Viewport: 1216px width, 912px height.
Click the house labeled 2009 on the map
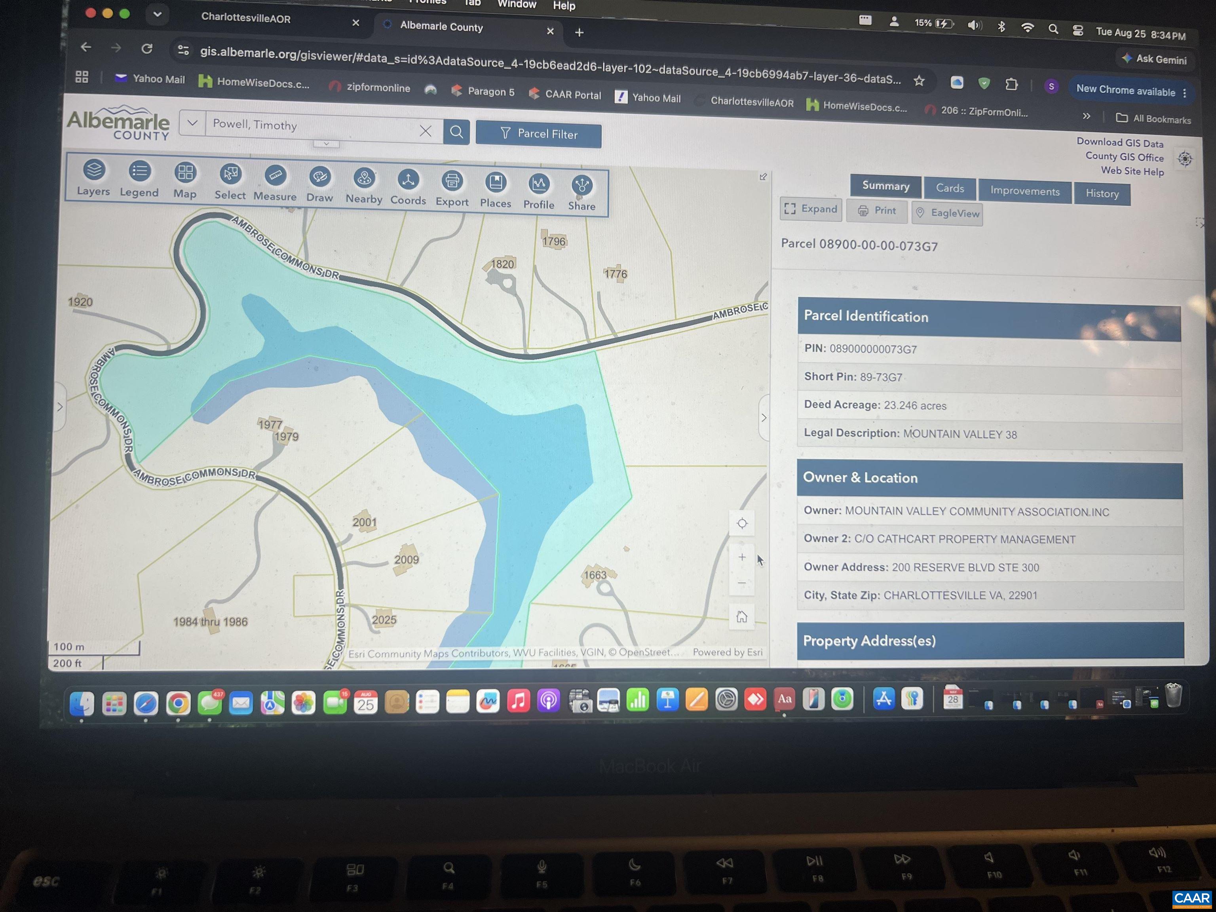point(406,559)
